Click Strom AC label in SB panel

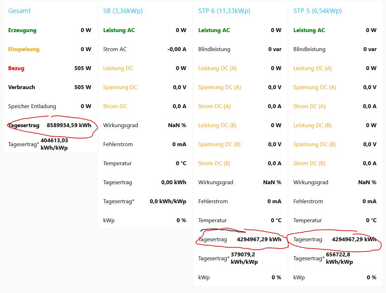[x=115, y=49]
